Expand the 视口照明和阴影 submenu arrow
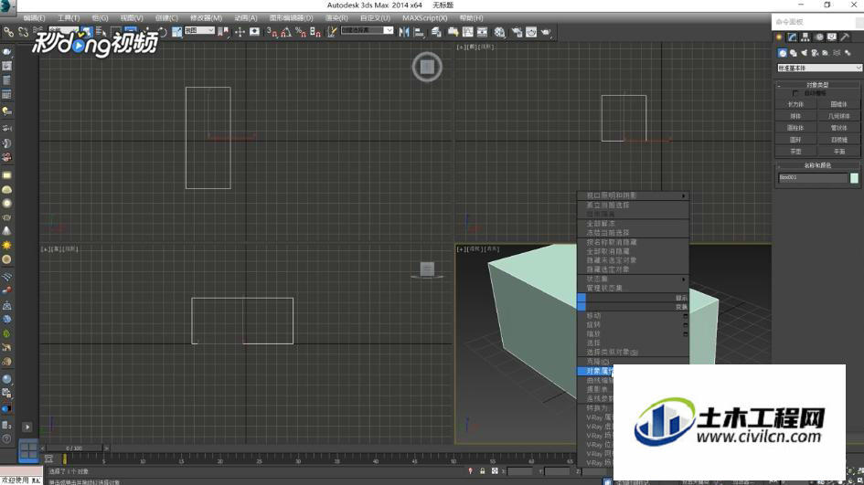864x485 pixels. point(683,195)
